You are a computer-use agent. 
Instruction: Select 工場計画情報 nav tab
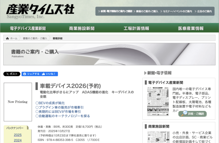tap(136, 28)
